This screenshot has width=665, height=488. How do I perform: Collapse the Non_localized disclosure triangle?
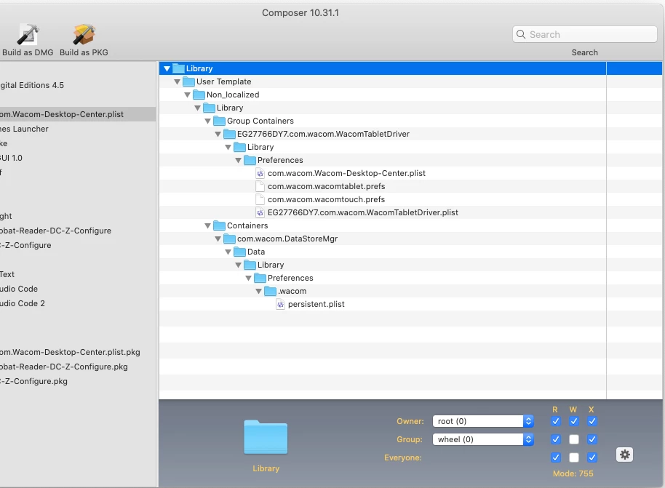188,95
